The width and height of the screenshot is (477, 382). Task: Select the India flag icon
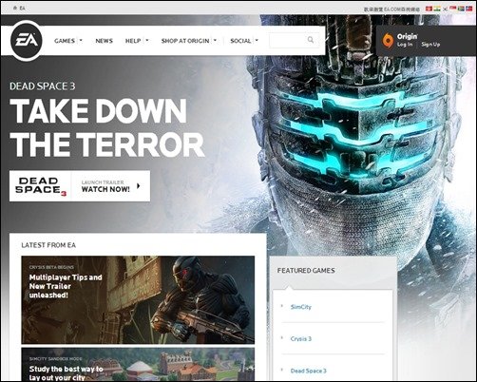(x=437, y=9)
